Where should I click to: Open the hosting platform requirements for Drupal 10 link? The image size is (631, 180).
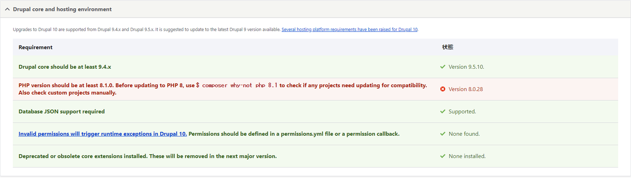(350, 30)
